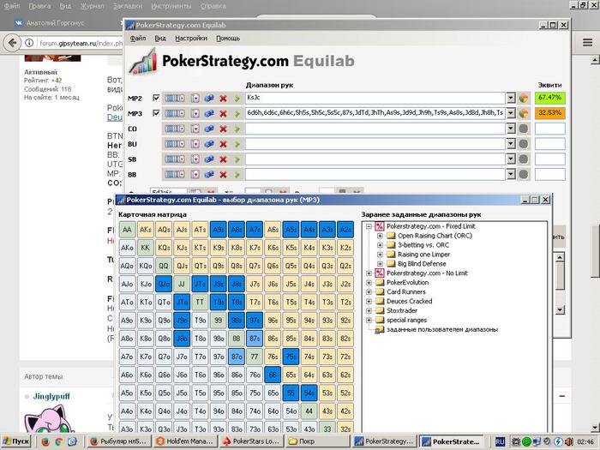Open the MP2 hand range dropdown arrow
This screenshot has width=600, height=450.
511,99
